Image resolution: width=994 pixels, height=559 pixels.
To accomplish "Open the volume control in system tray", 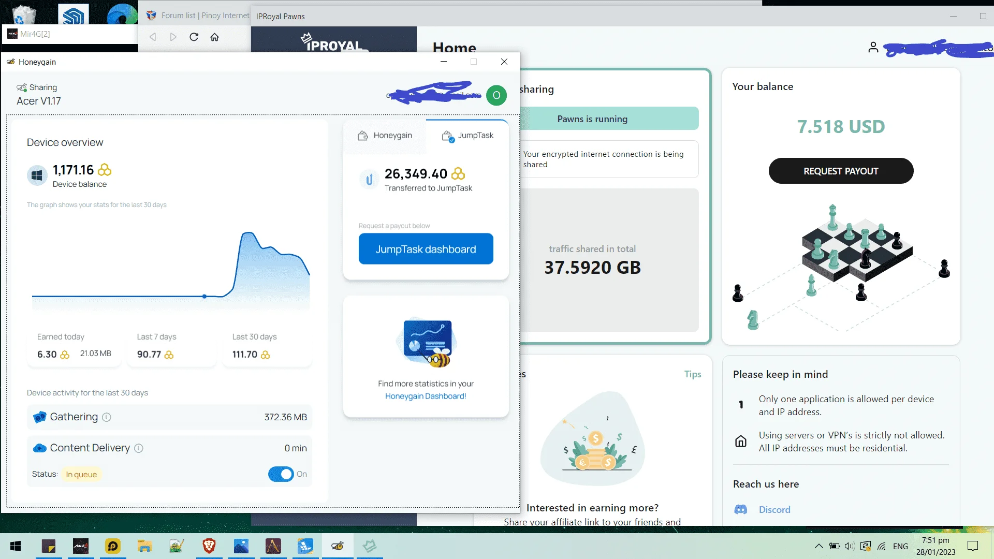I will click(850, 546).
